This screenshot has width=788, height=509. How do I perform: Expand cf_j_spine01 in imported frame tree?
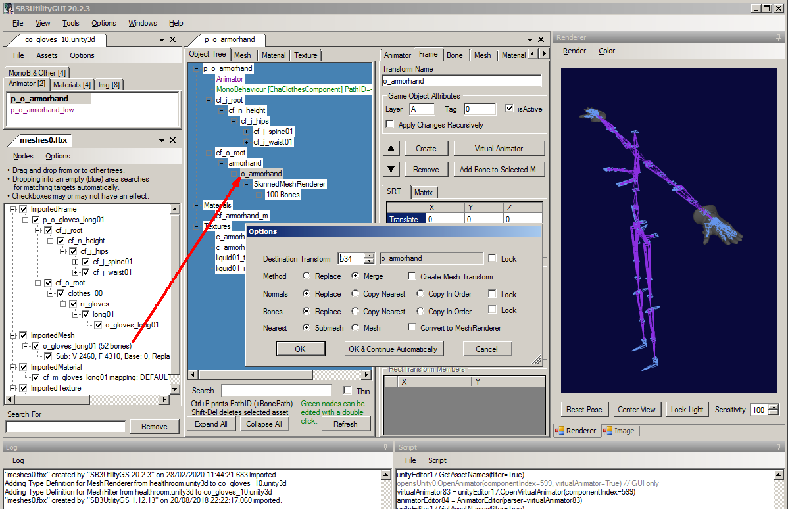(x=76, y=262)
